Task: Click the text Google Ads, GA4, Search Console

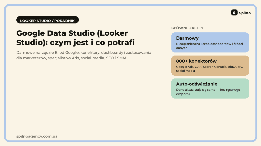Action: click(210, 69)
